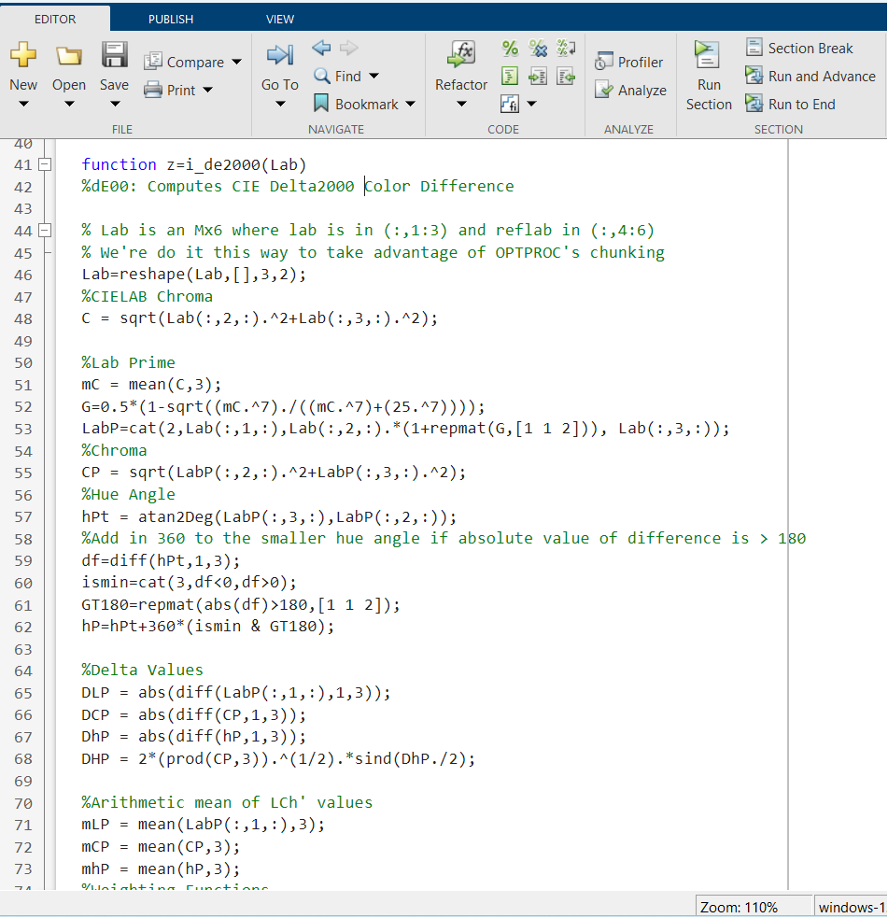
Task: Collapse the comment fold at line 44
Action: pyautogui.click(x=44, y=230)
